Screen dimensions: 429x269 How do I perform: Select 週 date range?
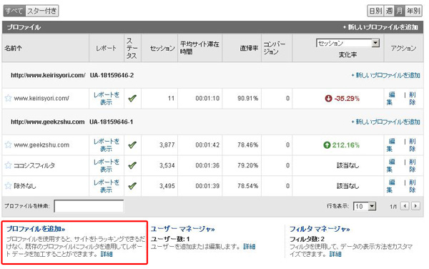pos(389,11)
